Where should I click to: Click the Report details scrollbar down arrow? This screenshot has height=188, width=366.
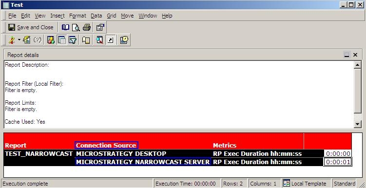tap(358, 124)
